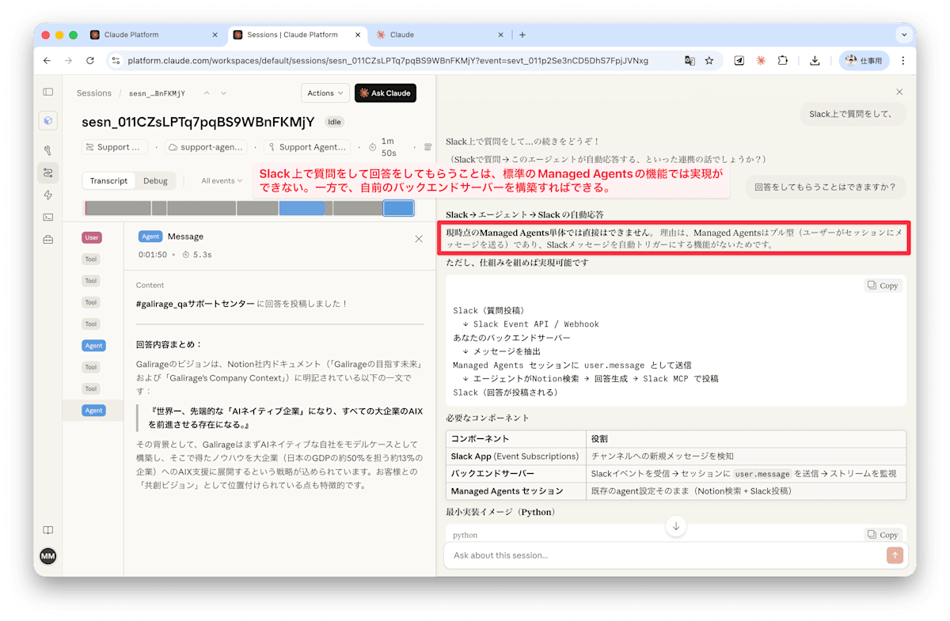The width and height of the screenshot is (950, 621).
Task: Send the message with the arrow button
Action: click(x=895, y=555)
